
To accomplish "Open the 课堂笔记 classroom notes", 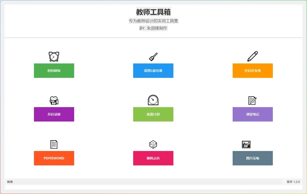I will coord(253,114).
